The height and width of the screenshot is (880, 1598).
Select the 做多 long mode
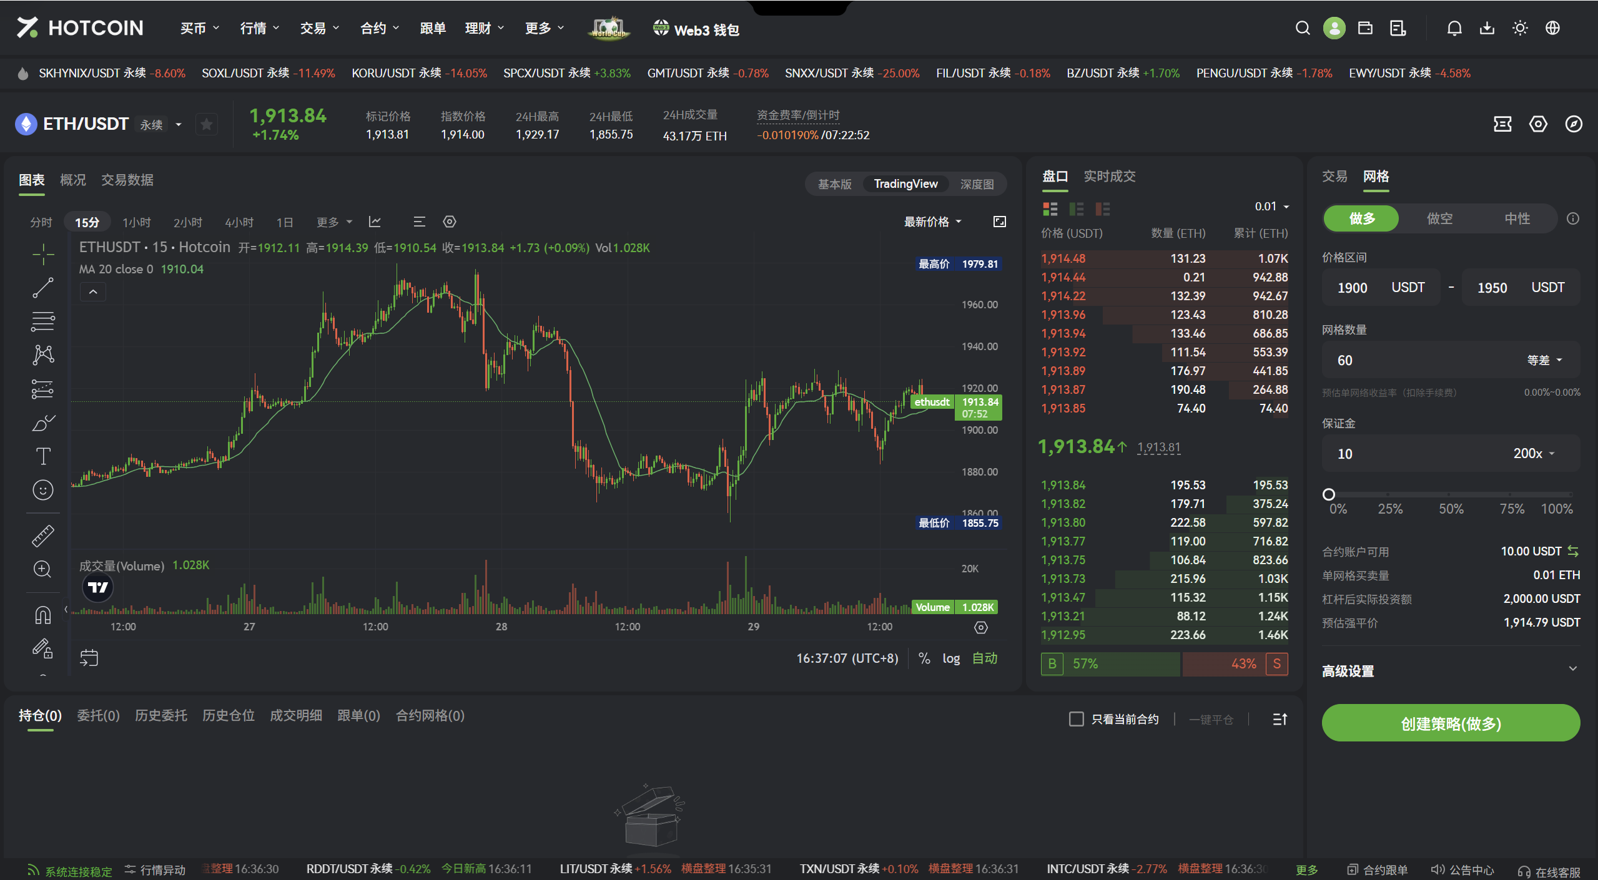coord(1361,218)
